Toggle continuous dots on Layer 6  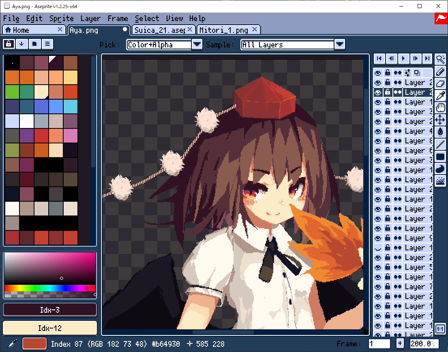point(397,150)
